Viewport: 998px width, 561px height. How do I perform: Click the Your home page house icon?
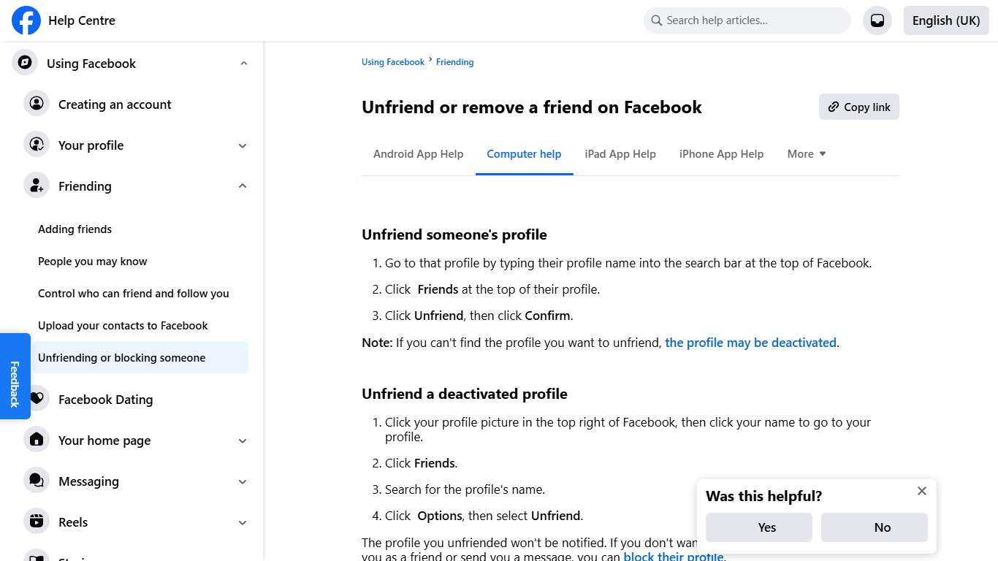pyautogui.click(x=37, y=440)
